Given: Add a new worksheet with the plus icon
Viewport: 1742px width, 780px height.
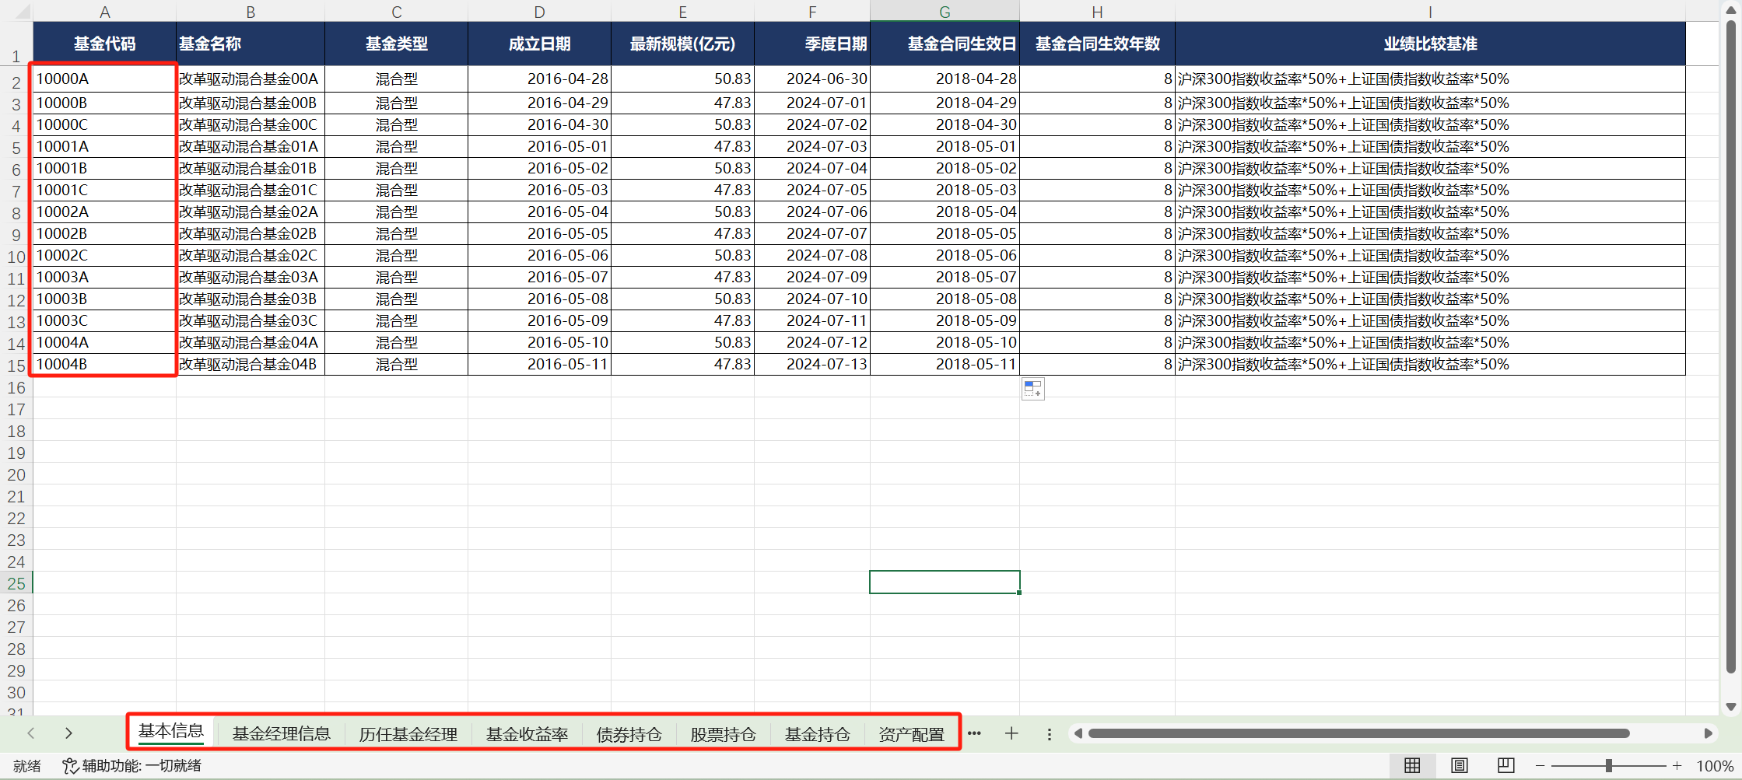Looking at the screenshot, I should coord(1011,733).
